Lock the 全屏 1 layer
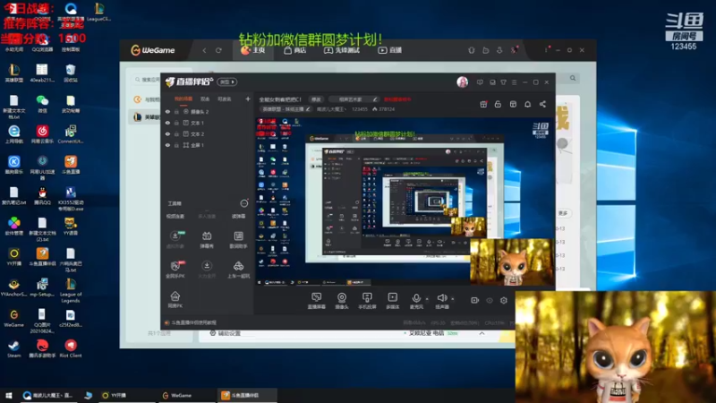716x403 pixels. coord(176,145)
